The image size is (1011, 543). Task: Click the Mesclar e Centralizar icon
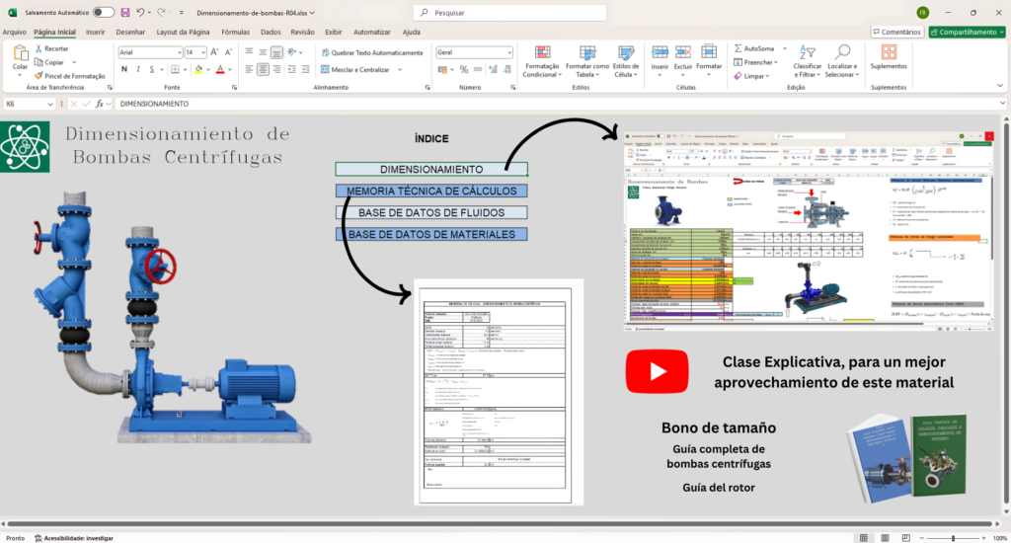325,70
